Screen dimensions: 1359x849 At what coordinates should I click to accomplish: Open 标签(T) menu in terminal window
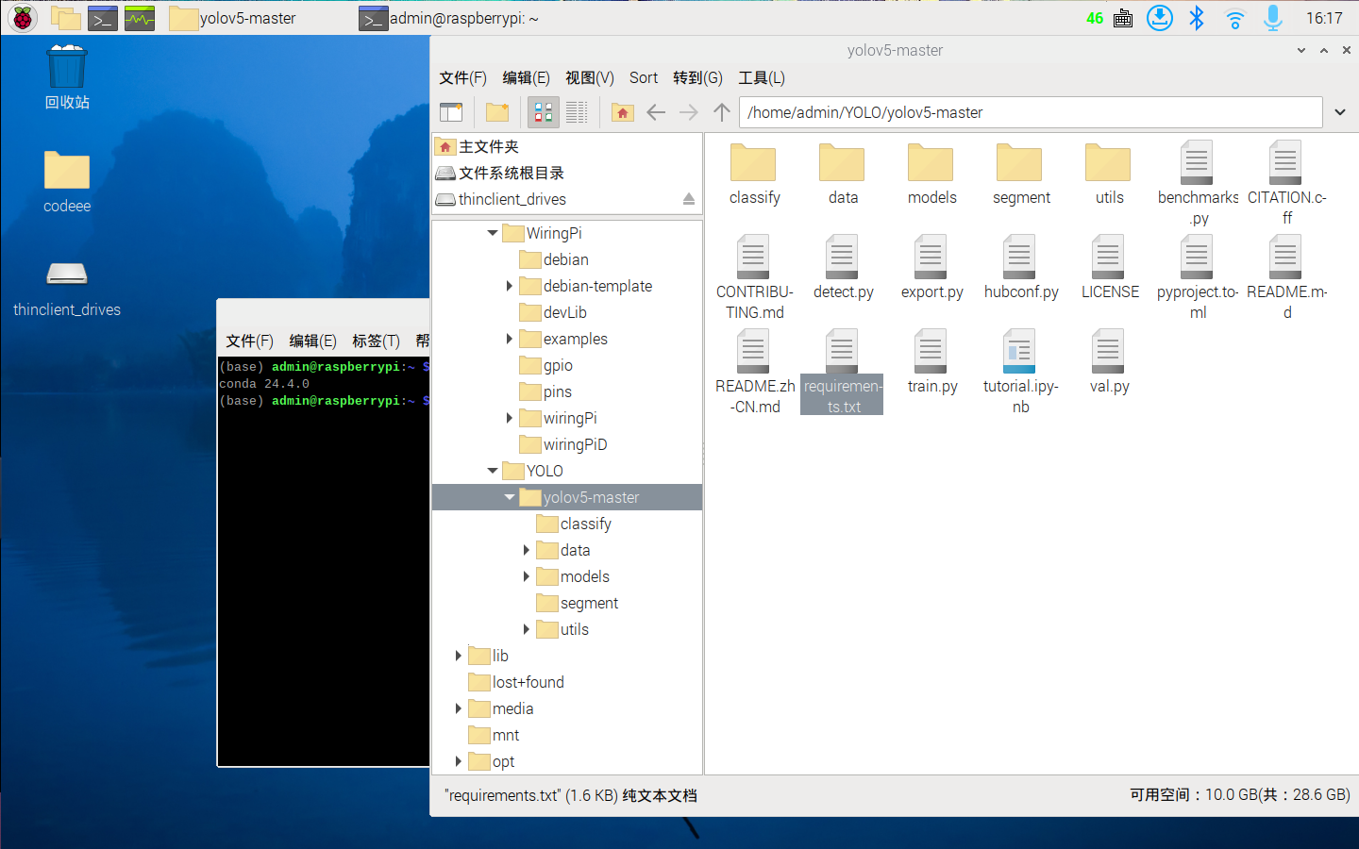(x=376, y=341)
